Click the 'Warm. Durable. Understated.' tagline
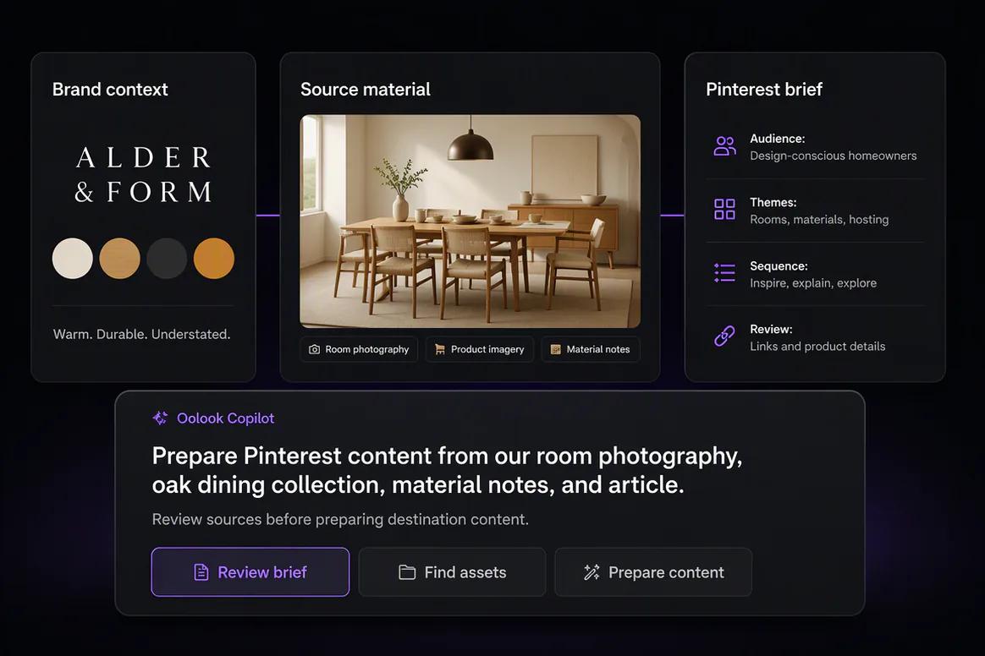The image size is (985, 656). click(141, 335)
